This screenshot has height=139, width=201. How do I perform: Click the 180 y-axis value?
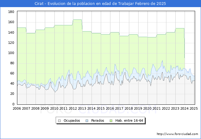[x=11, y=12]
